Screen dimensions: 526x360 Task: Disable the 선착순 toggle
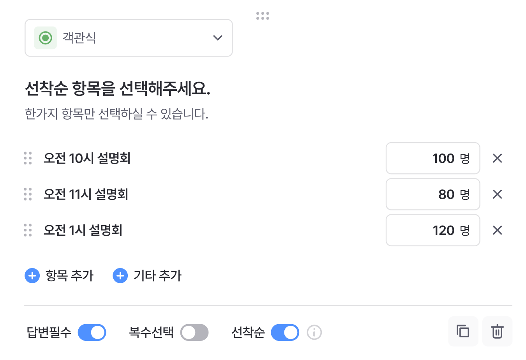point(285,333)
